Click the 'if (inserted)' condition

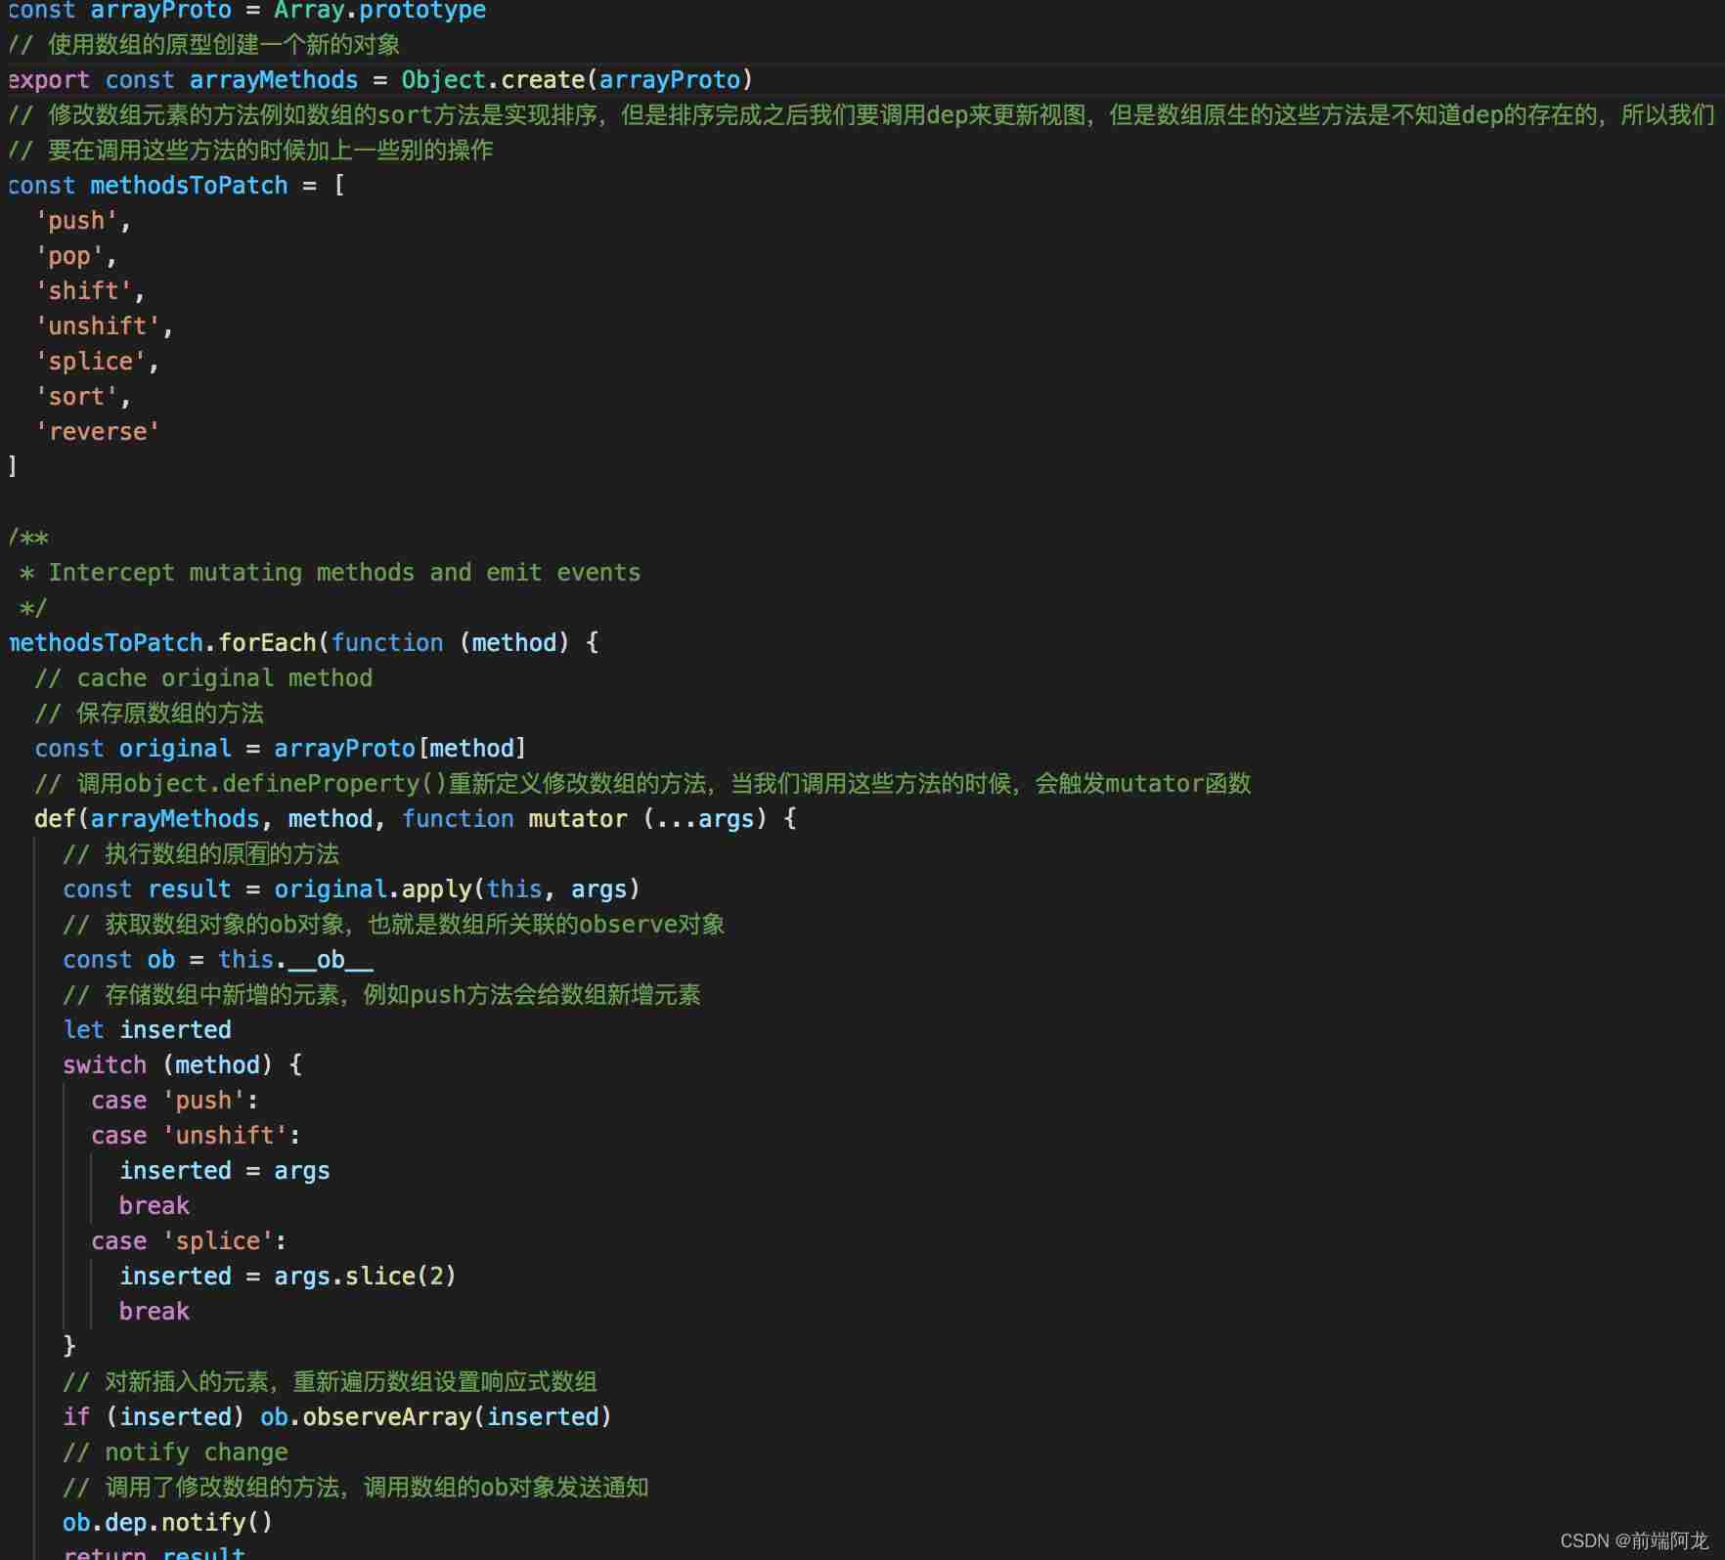[155, 1417]
